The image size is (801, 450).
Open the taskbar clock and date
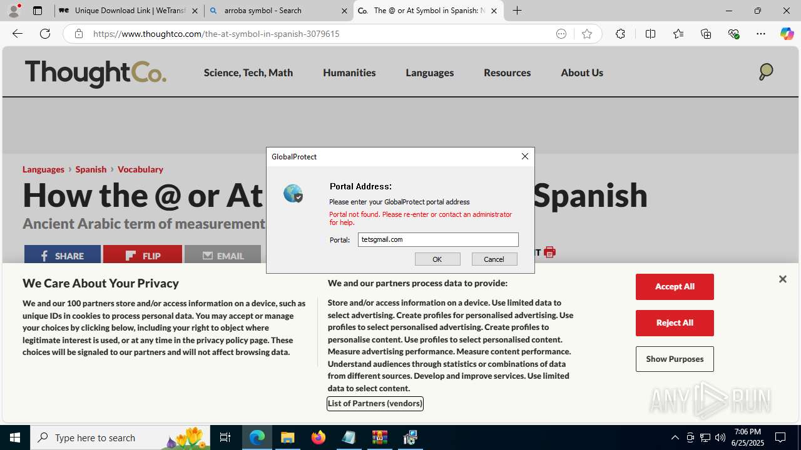[748, 437]
